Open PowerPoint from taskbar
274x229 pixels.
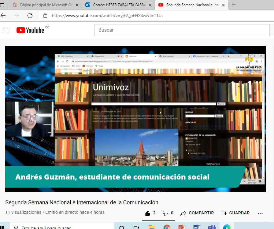point(182,227)
